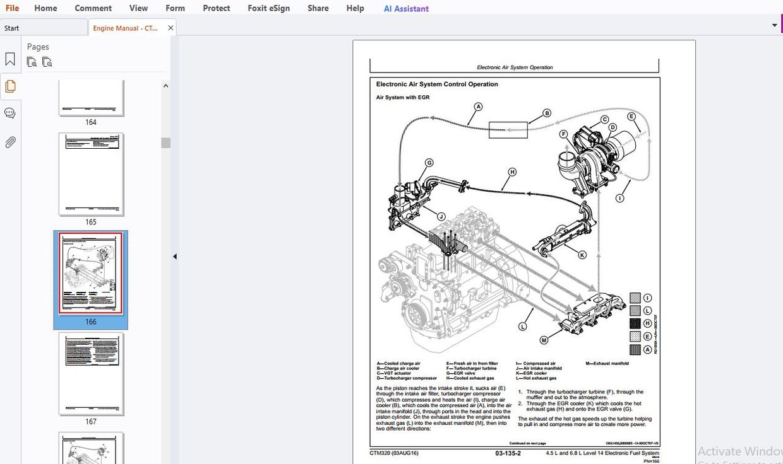Open the Foxit eSign tab
Viewport: 783px width, 464px height.
coord(270,8)
